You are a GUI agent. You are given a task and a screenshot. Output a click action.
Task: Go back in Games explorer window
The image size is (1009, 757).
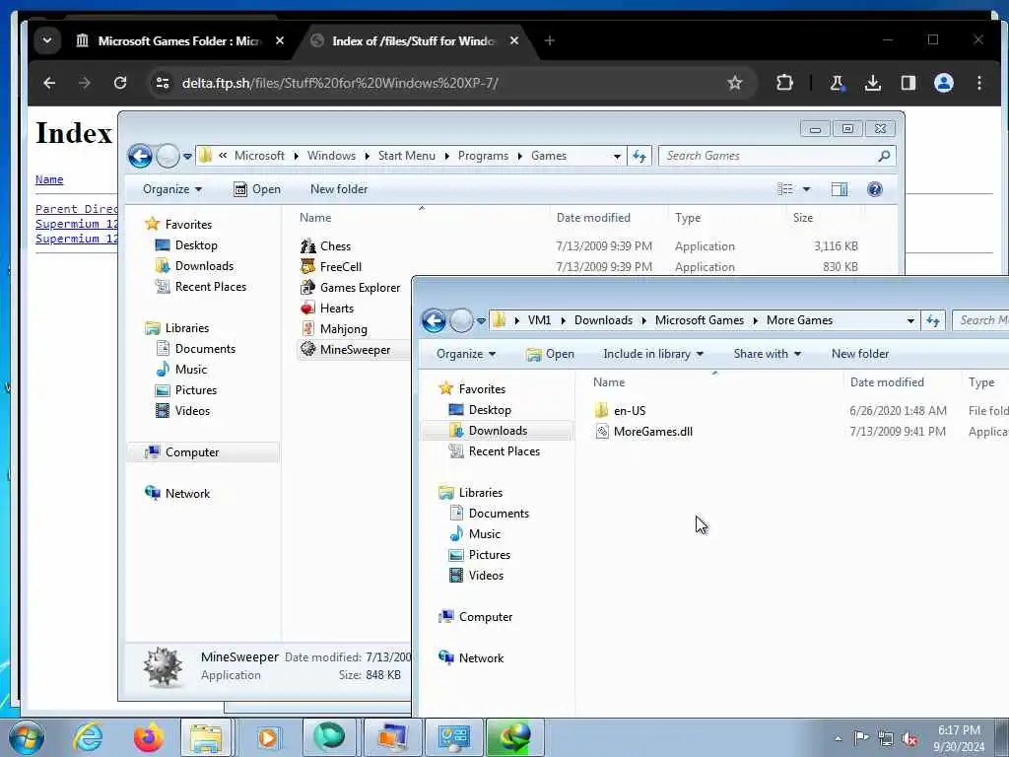140,156
